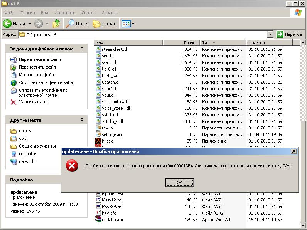Screen dimensions: 307x230
Task: Click Опубликовать файл в вебе globe icon
Action: point(13,83)
